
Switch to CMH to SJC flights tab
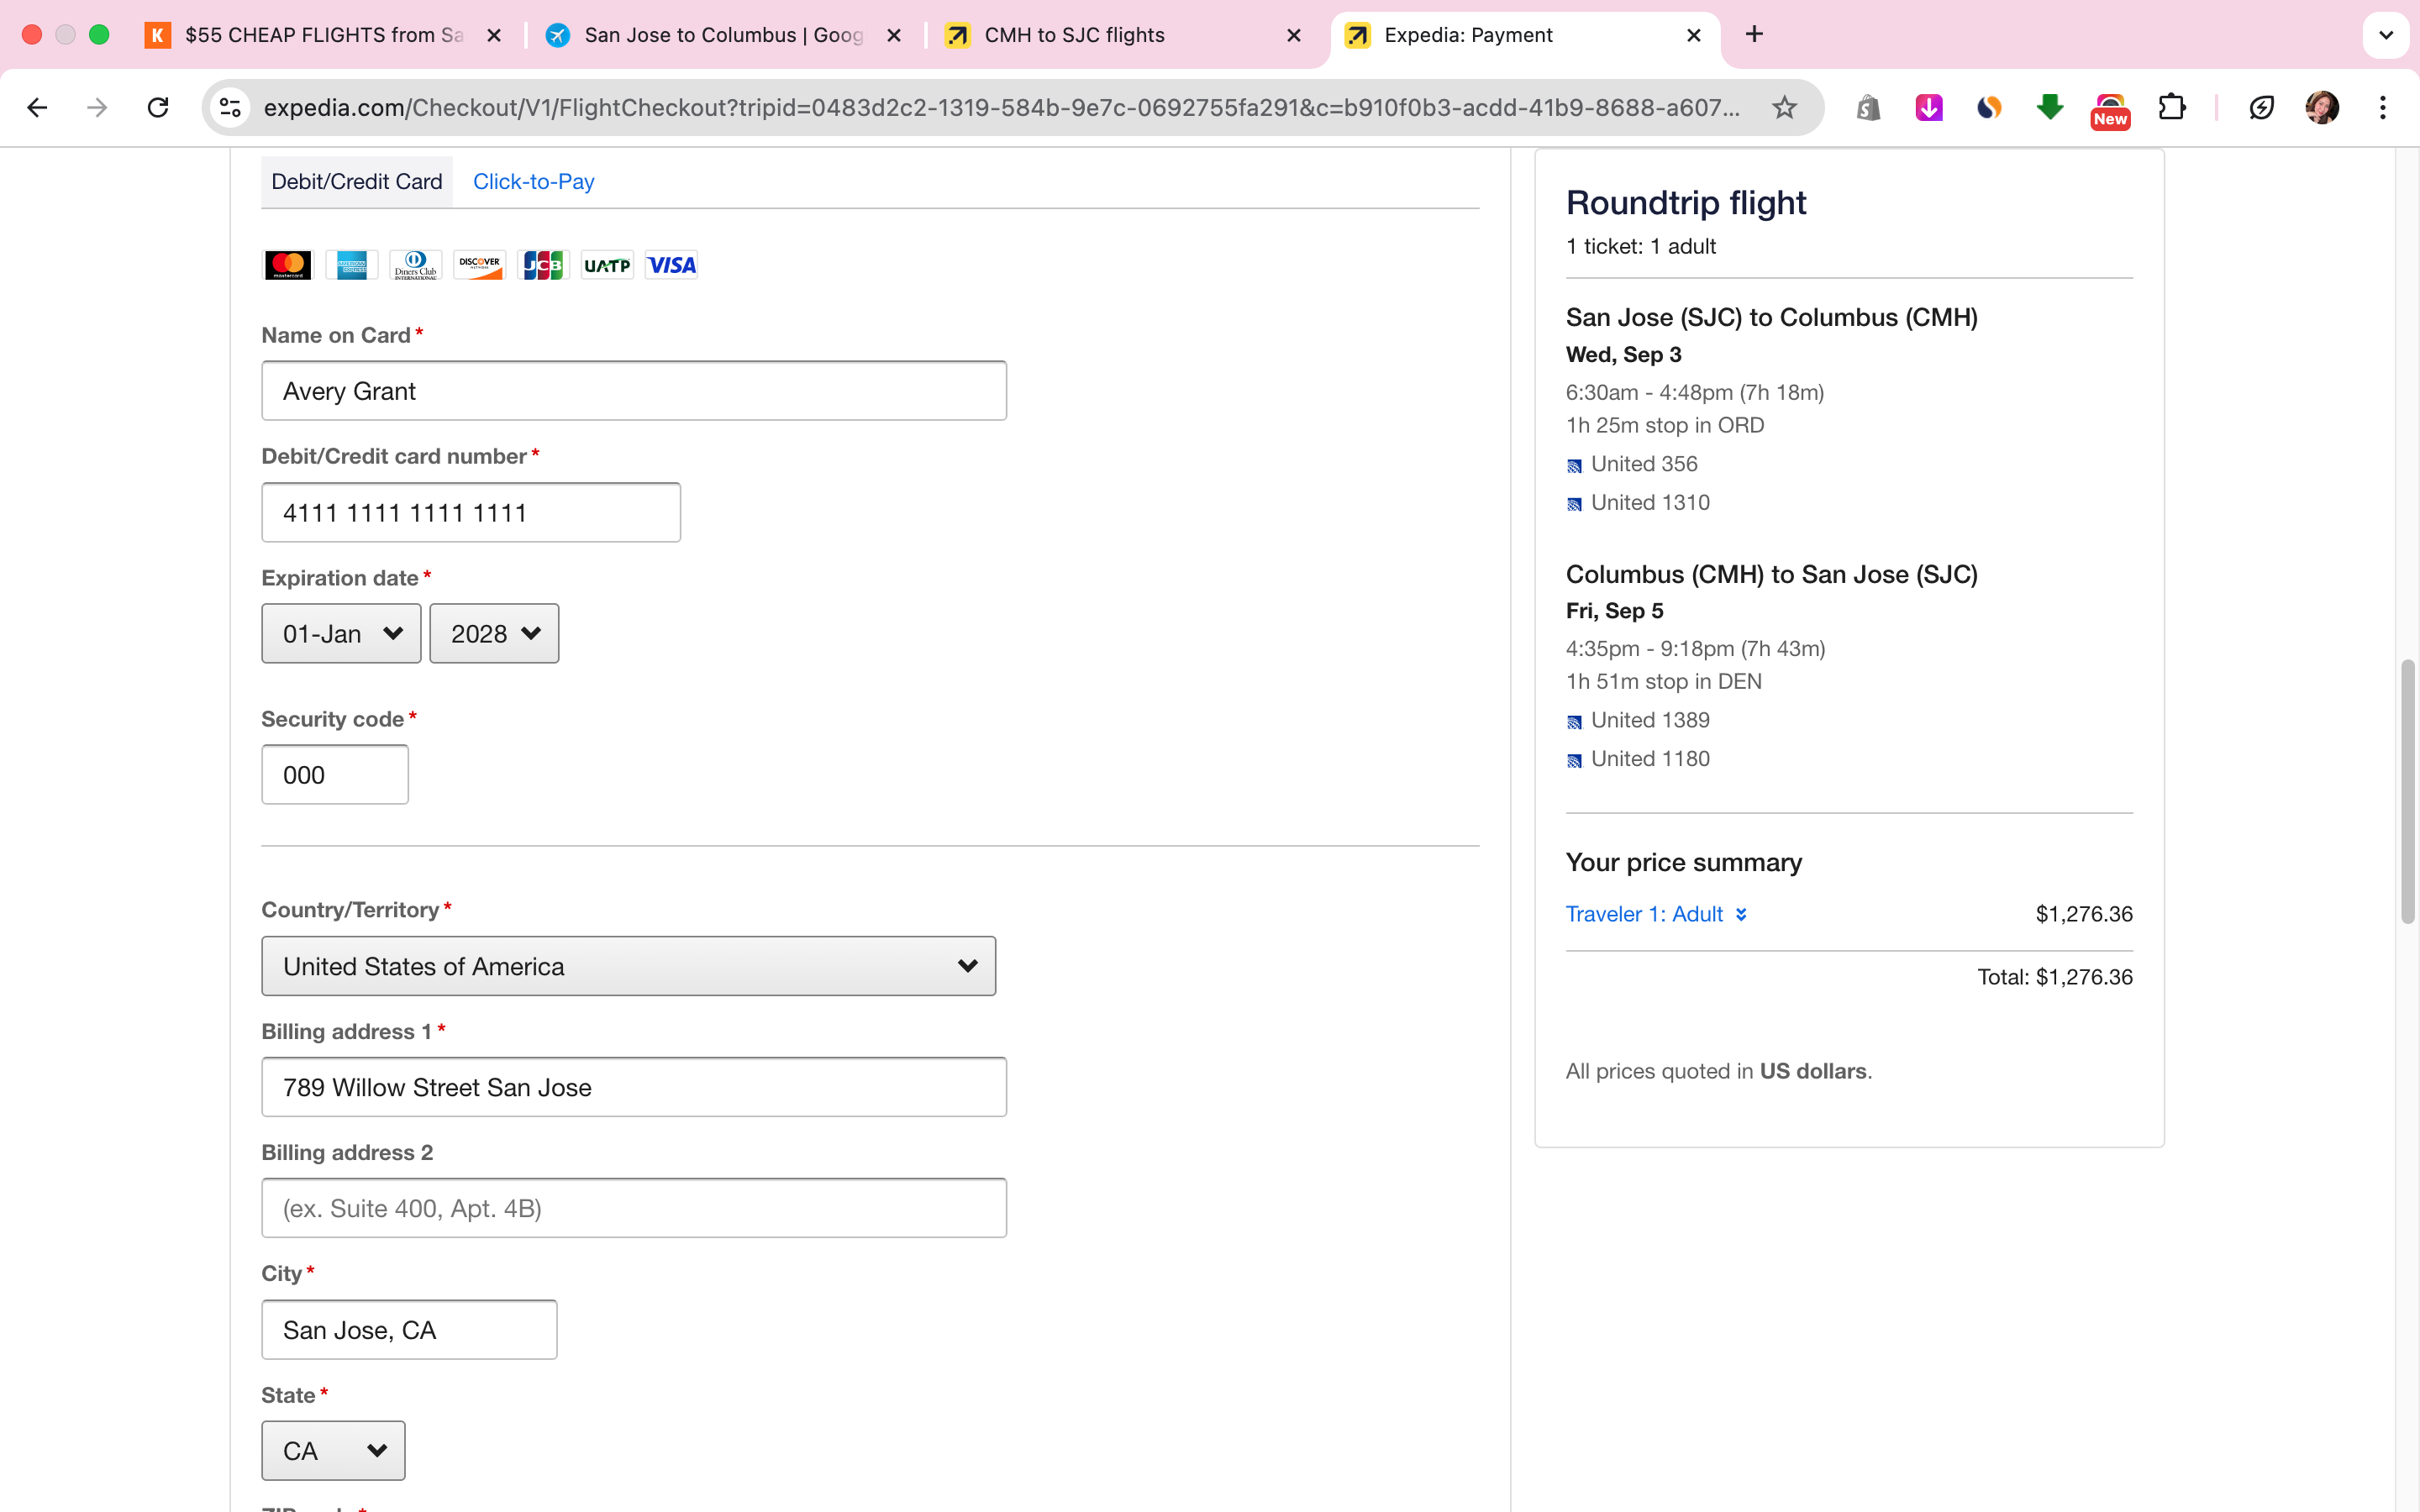pos(1074,35)
